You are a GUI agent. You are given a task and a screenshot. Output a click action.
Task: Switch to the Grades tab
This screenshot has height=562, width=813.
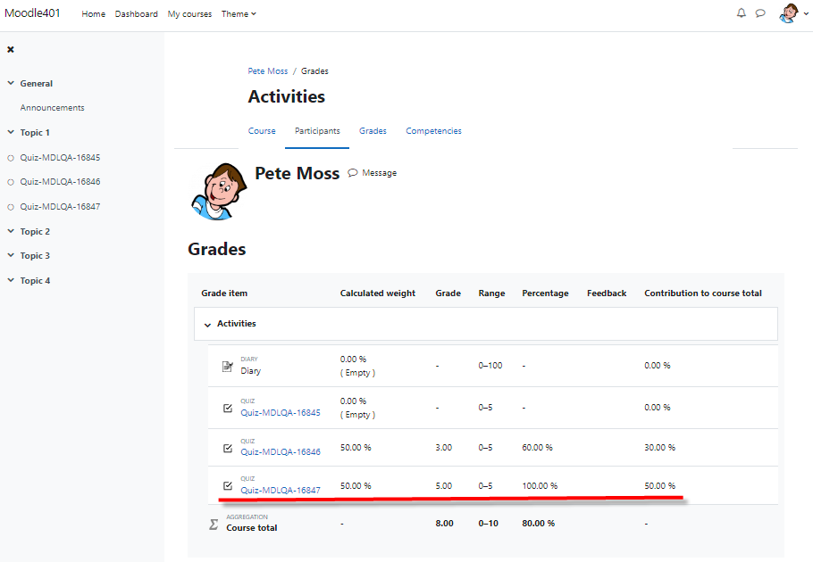pos(373,131)
